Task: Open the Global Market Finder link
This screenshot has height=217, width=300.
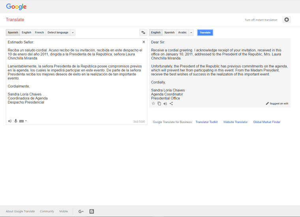Action: (x=267, y=122)
